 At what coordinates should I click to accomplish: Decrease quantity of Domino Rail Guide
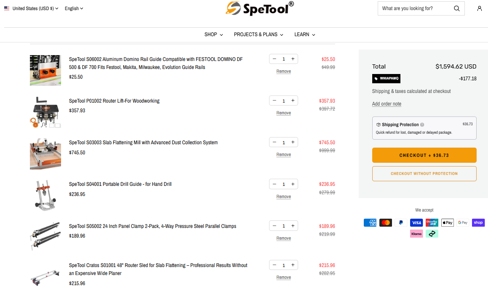tap(274, 59)
